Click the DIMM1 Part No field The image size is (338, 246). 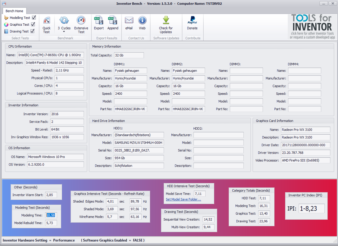(130, 109)
